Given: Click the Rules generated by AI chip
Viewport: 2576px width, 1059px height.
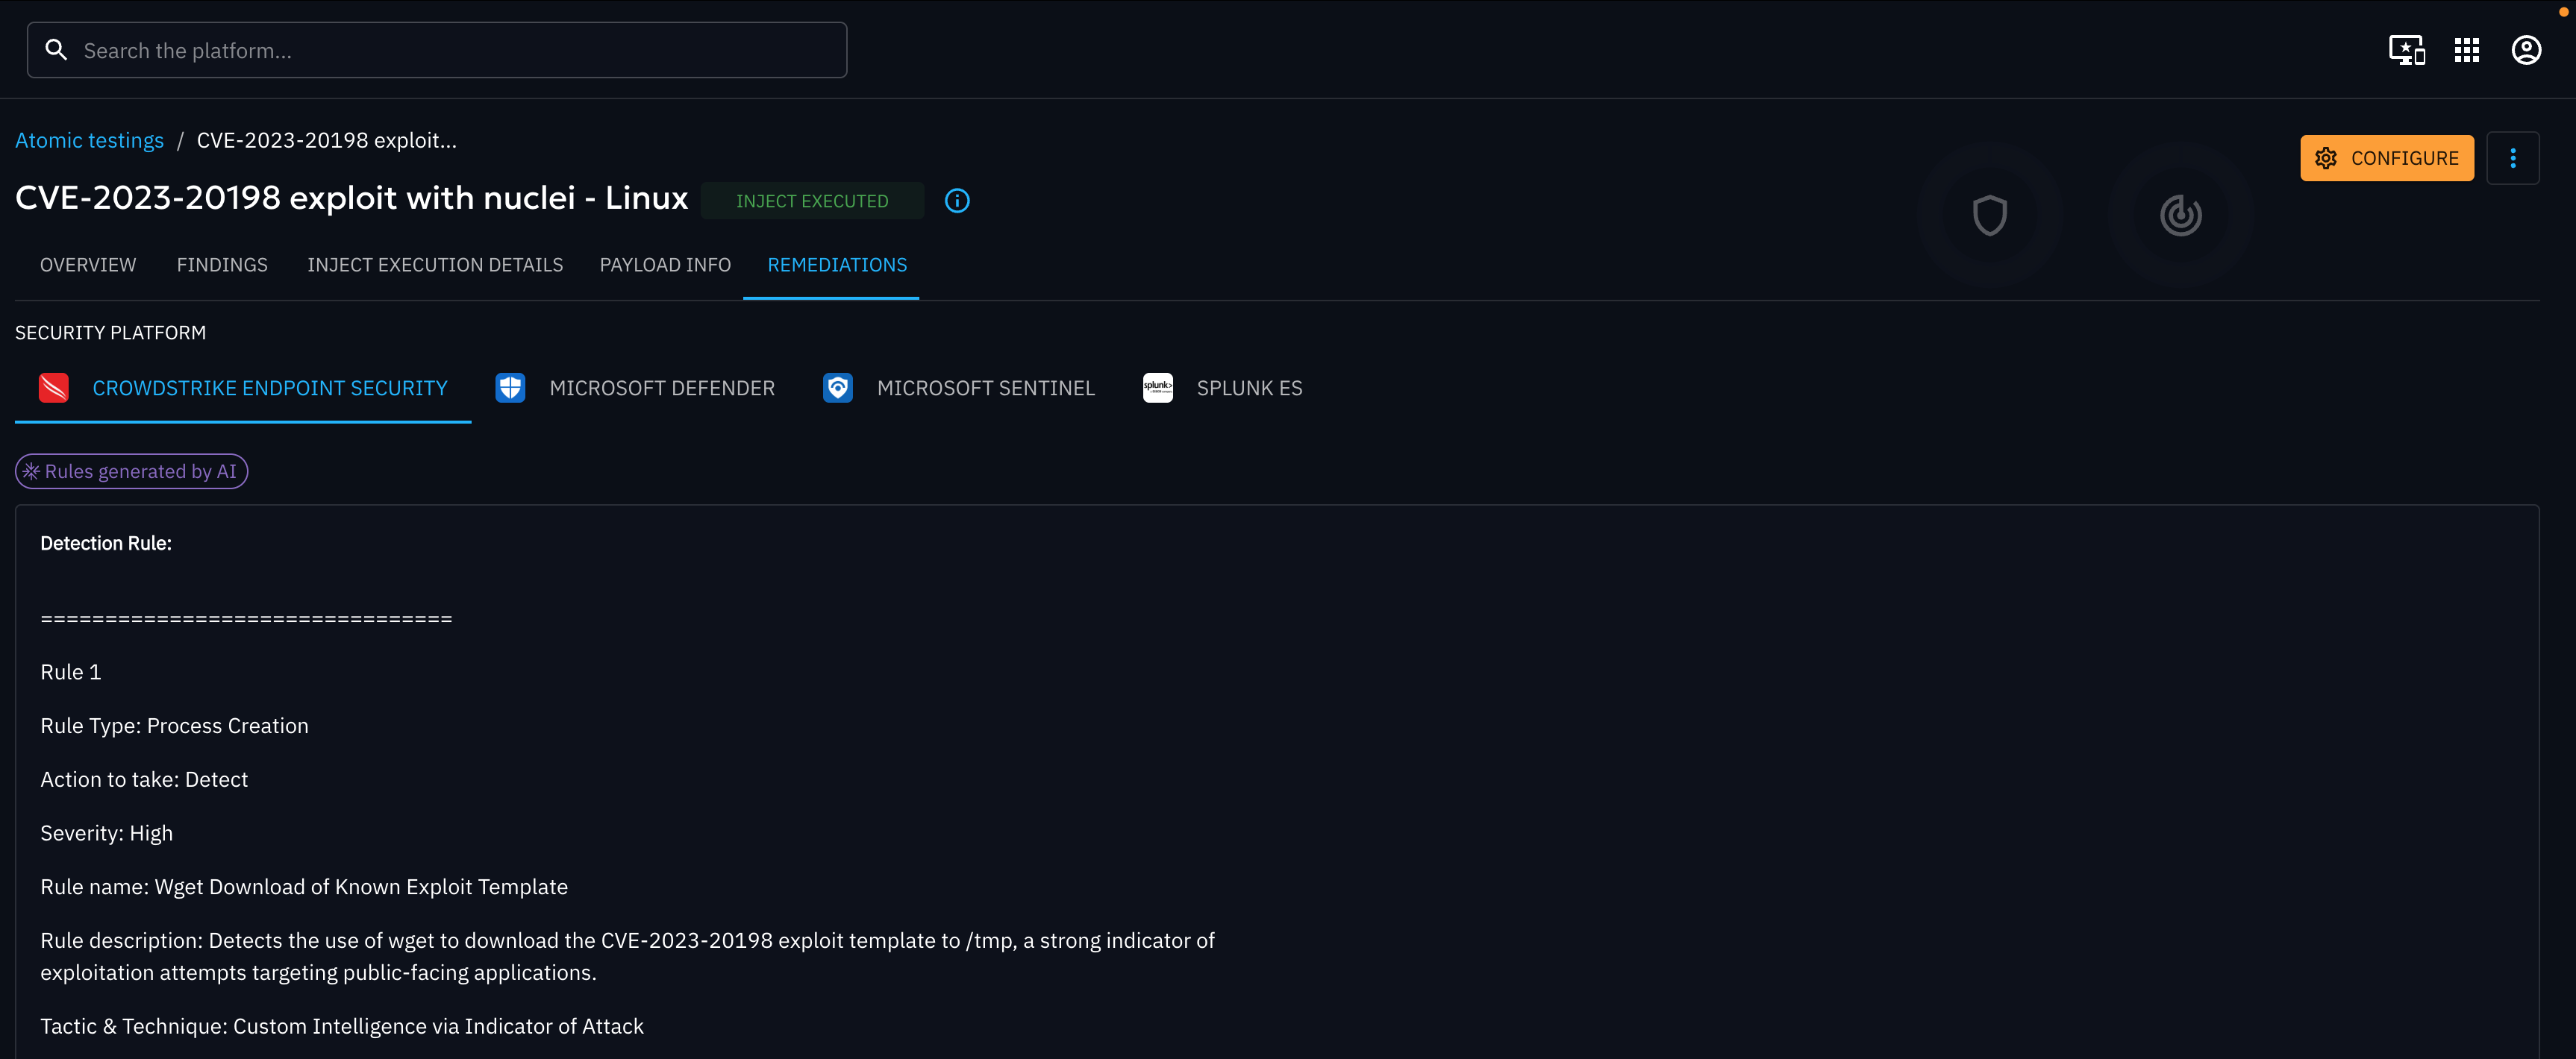Looking at the screenshot, I should tap(131, 471).
